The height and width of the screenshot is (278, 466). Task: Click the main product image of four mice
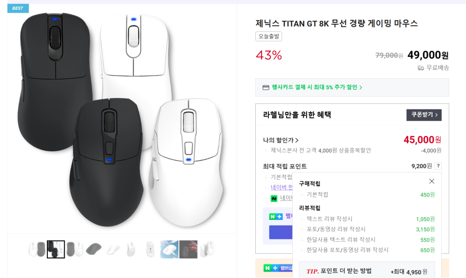click(122, 119)
